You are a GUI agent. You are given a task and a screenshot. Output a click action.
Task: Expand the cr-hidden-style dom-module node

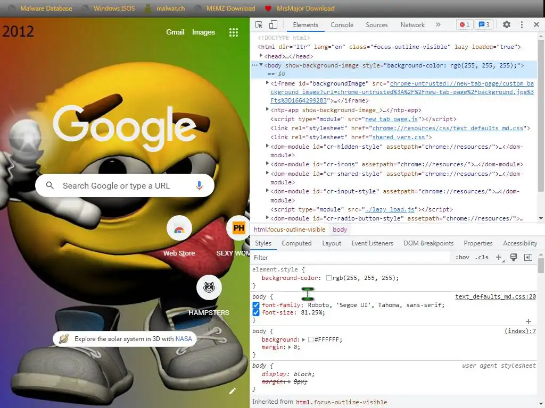[267, 146]
